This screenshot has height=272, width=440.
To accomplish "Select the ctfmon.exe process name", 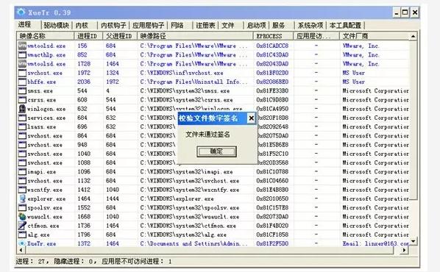I will [43, 226].
